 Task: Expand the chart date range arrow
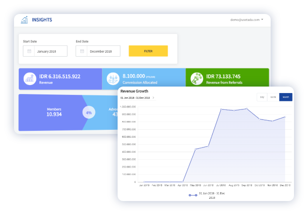pos(154,98)
